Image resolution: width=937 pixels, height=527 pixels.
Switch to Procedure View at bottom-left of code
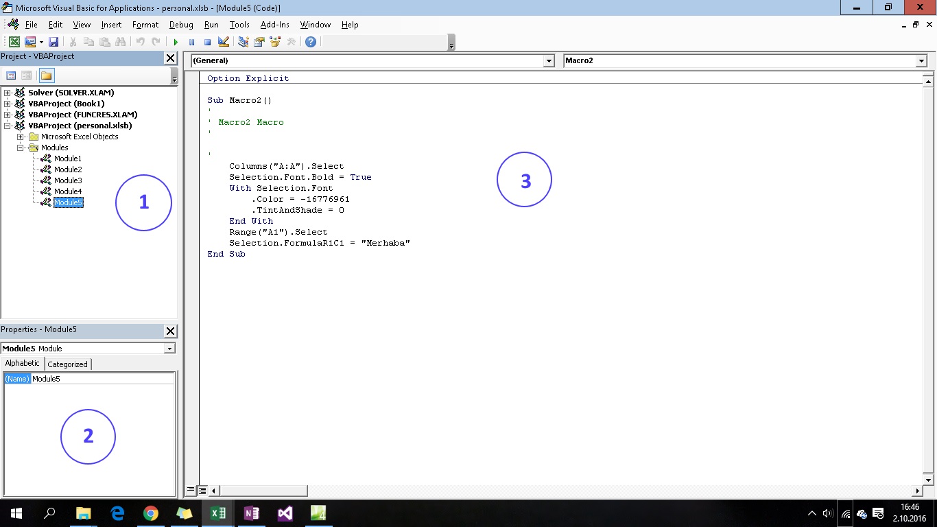(x=191, y=491)
